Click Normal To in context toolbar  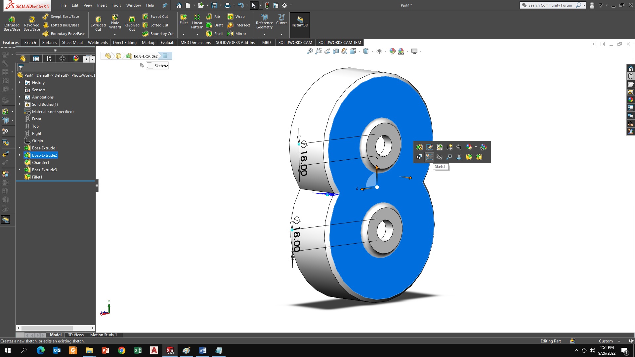click(x=459, y=157)
